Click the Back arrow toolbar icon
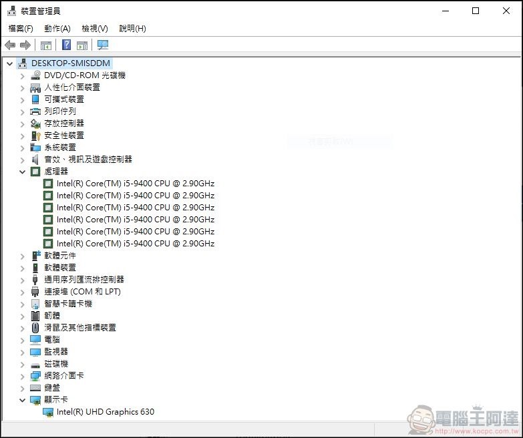523x438 pixels. tap(10, 45)
